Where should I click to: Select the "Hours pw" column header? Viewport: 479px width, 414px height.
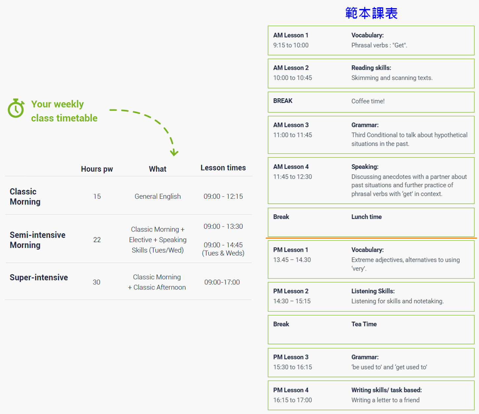point(97,169)
